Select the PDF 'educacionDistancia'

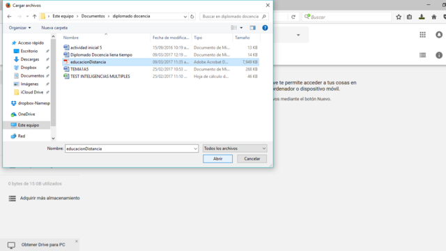(89, 62)
